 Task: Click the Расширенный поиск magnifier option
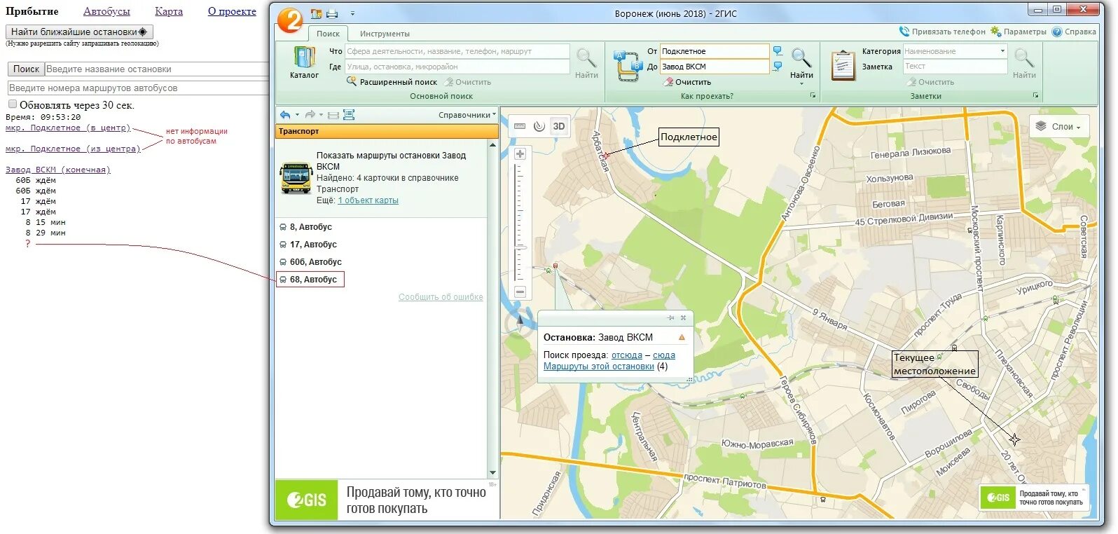[391, 82]
